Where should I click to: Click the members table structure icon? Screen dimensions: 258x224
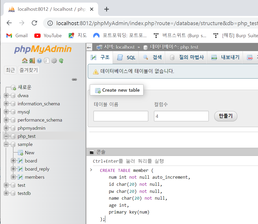20,177
